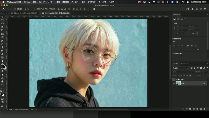Check the バウンディングボックスを表示 option
The height and width of the screenshot is (118, 209).
(35, 9)
